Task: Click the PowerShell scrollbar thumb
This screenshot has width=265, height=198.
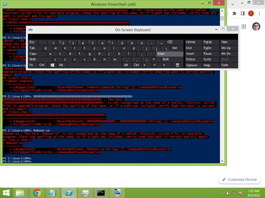Action: [x=222, y=18]
